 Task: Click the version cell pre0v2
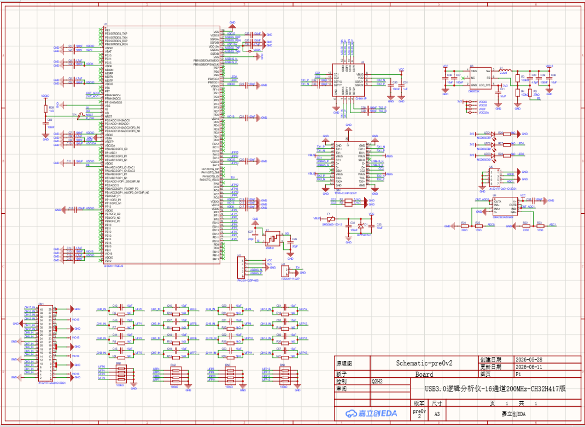click(x=419, y=413)
